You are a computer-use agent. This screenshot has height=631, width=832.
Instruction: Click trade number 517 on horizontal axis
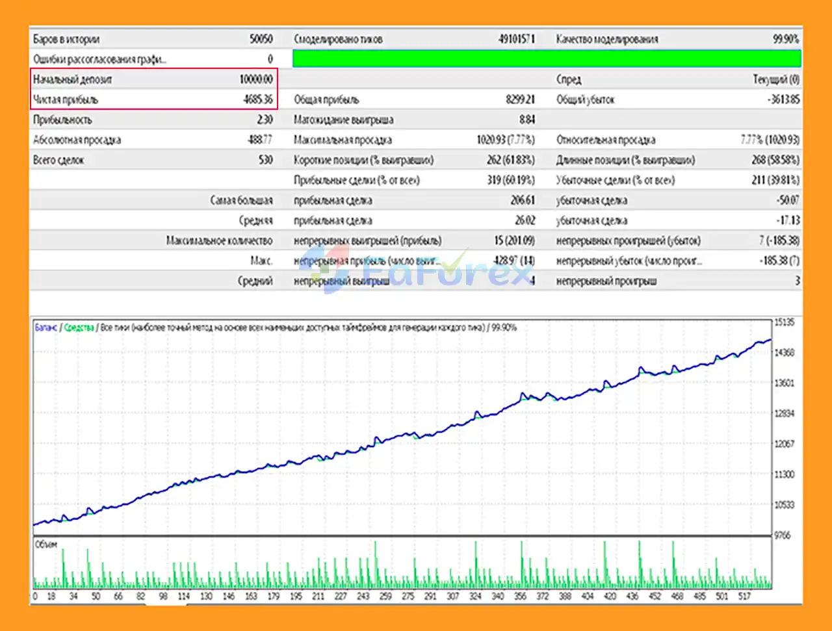pos(744,596)
